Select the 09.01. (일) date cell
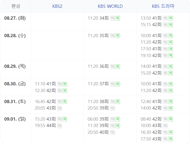This screenshot has height=144, width=190. (x=15, y=119)
